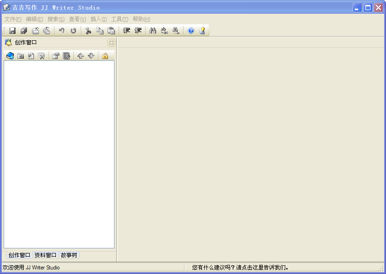Open Find with the binoculars icon

pos(152,30)
